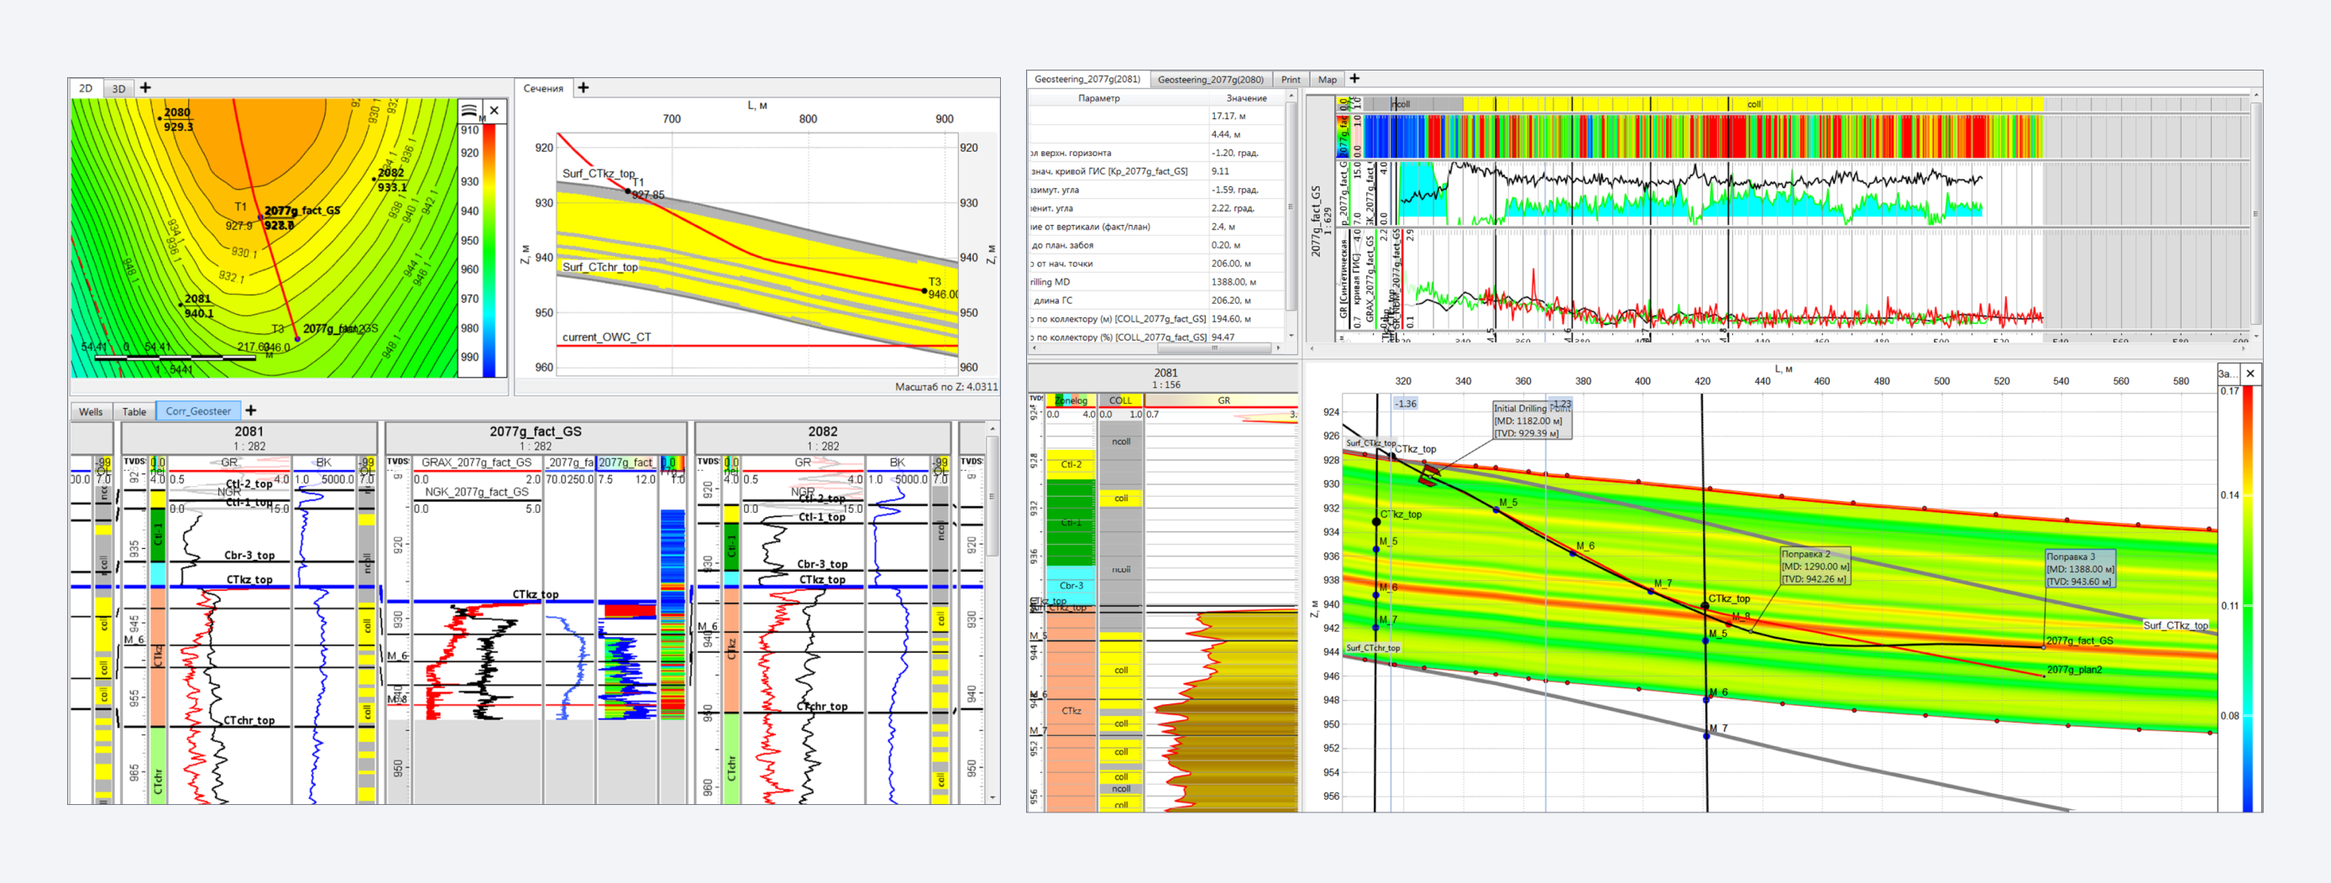Open the Table tab

tap(135, 411)
